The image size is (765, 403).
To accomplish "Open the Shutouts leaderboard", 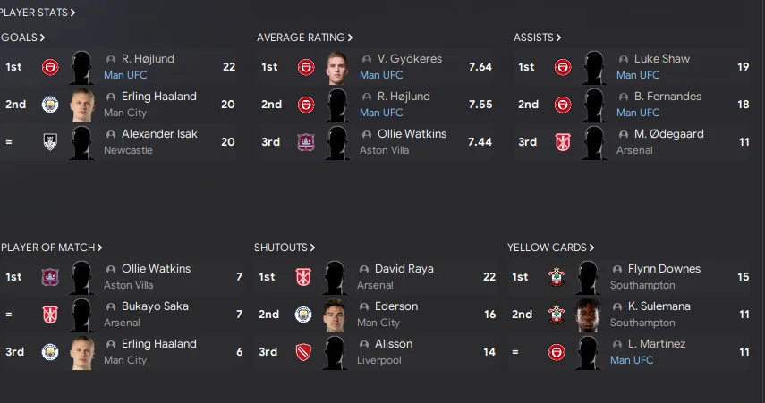I will click(285, 248).
